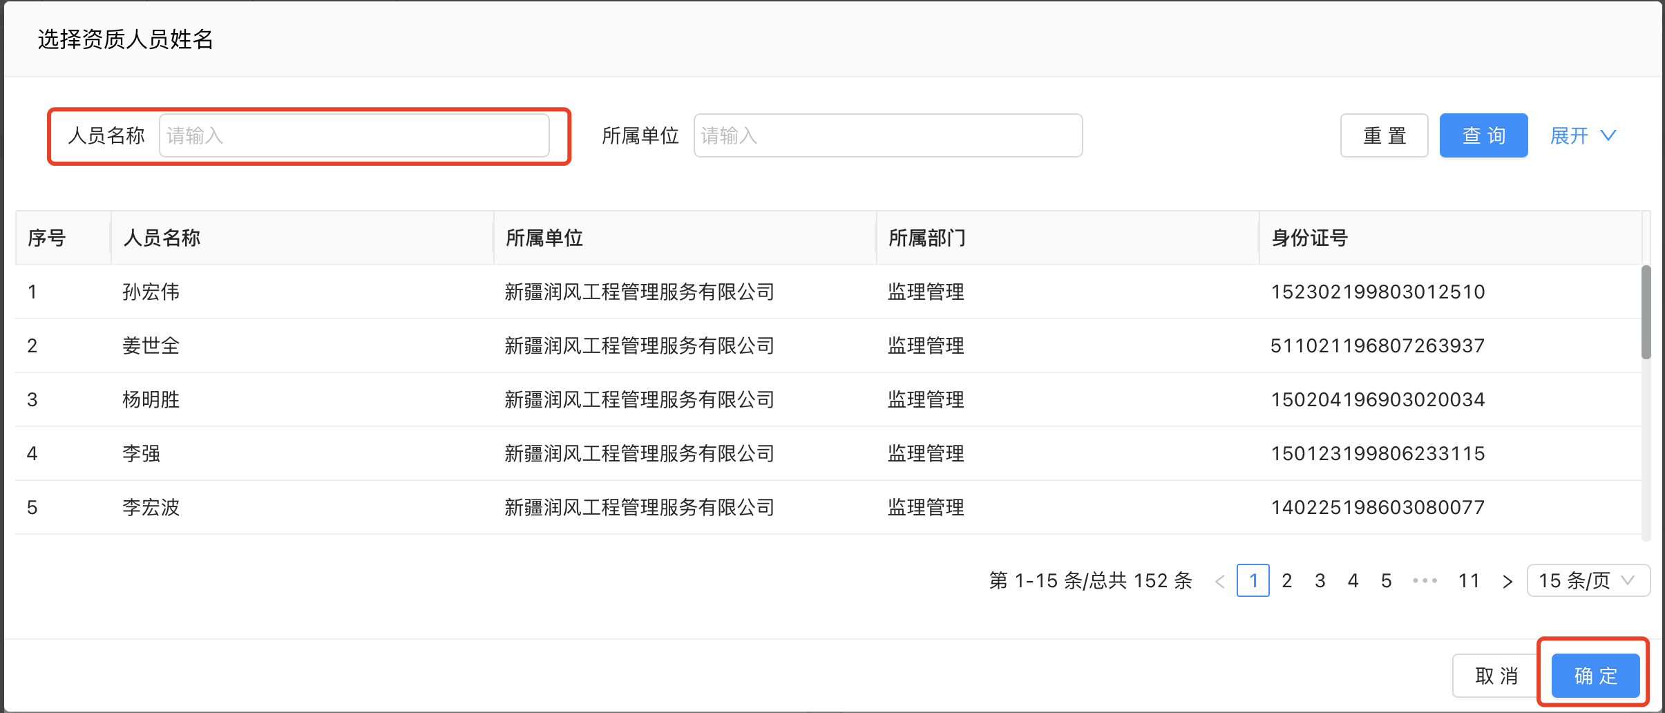Click the 查询 search button
The image size is (1665, 713).
1483,135
